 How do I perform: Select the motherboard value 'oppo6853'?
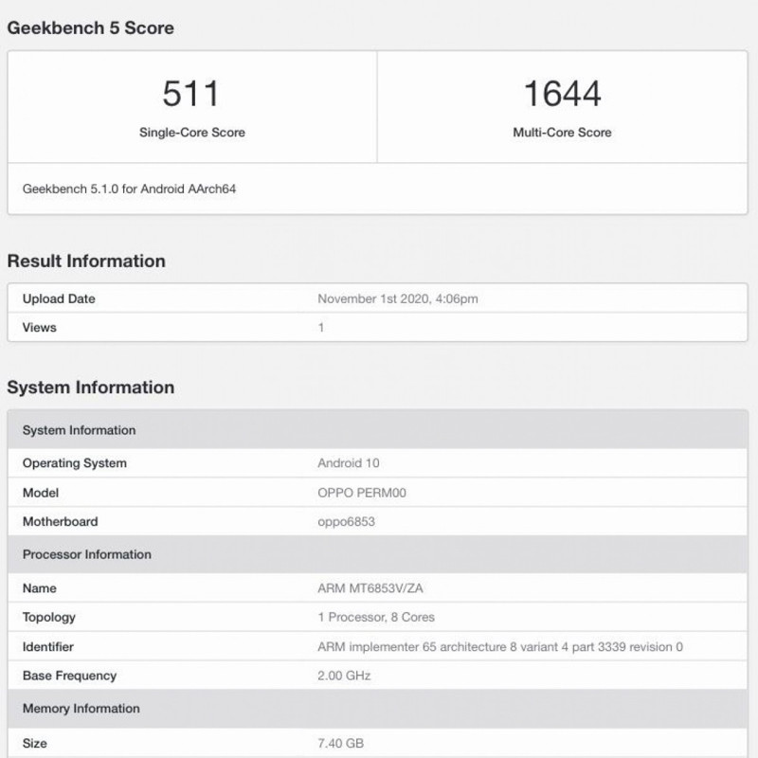(346, 522)
